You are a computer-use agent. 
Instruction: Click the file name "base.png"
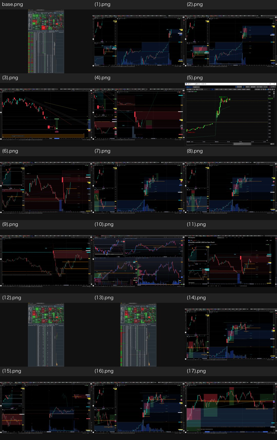(12, 4)
